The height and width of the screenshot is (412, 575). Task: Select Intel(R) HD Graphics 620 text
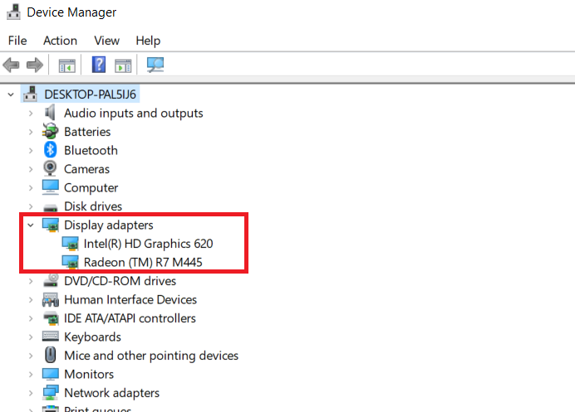tap(148, 244)
